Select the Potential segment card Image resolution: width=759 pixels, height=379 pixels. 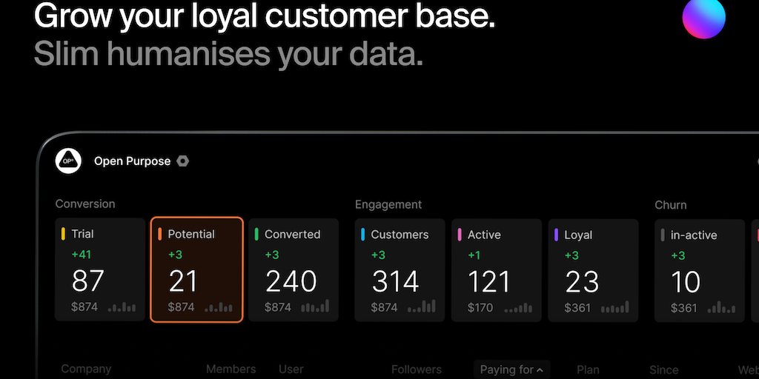[x=196, y=269]
